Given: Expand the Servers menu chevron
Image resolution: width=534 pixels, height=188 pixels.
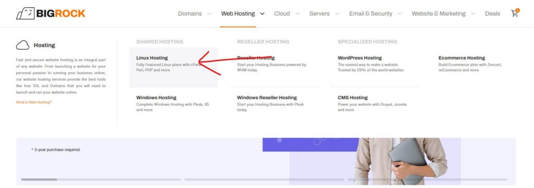Looking at the screenshot, I should 337,14.
